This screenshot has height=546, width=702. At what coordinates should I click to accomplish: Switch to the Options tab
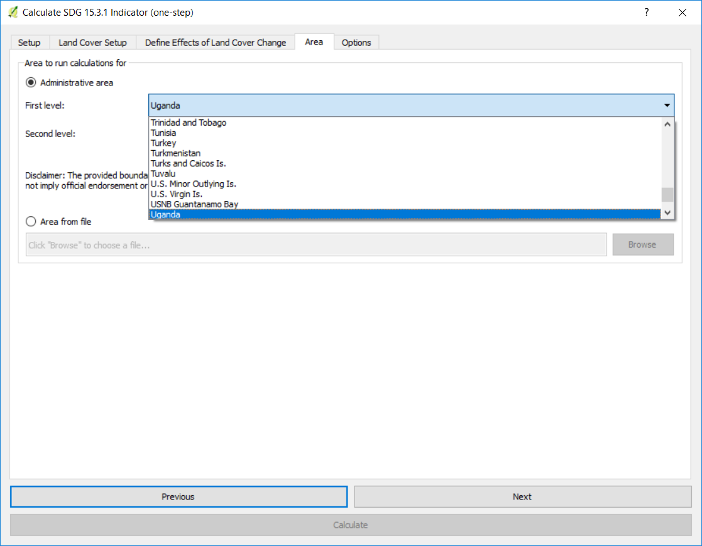[356, 43]
